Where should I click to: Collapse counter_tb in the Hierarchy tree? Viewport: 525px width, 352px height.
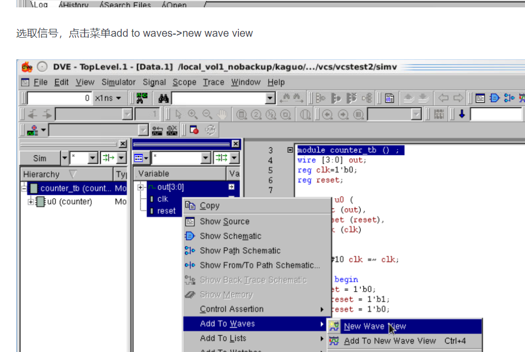pos(23,188)
